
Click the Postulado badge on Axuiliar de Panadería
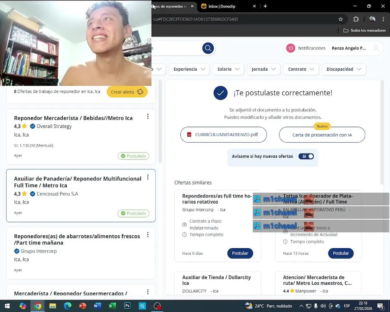[133, 213]
